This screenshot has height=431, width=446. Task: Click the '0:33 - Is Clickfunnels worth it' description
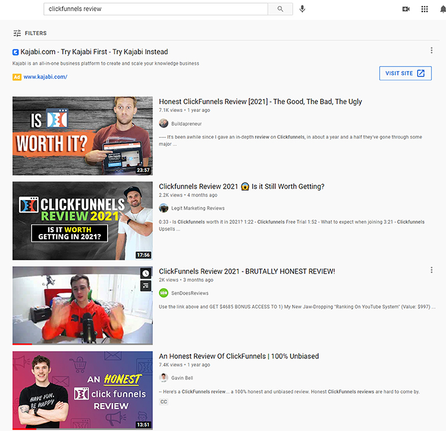291,225
